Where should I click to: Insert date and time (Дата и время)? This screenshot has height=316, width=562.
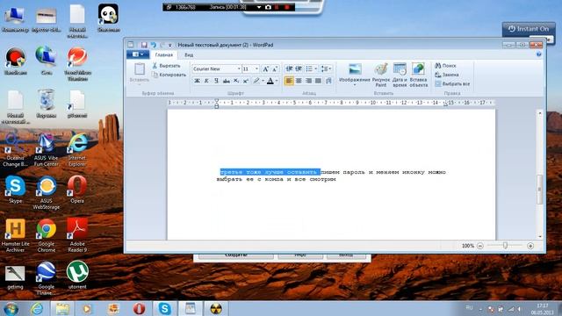[x=400, y=75]
